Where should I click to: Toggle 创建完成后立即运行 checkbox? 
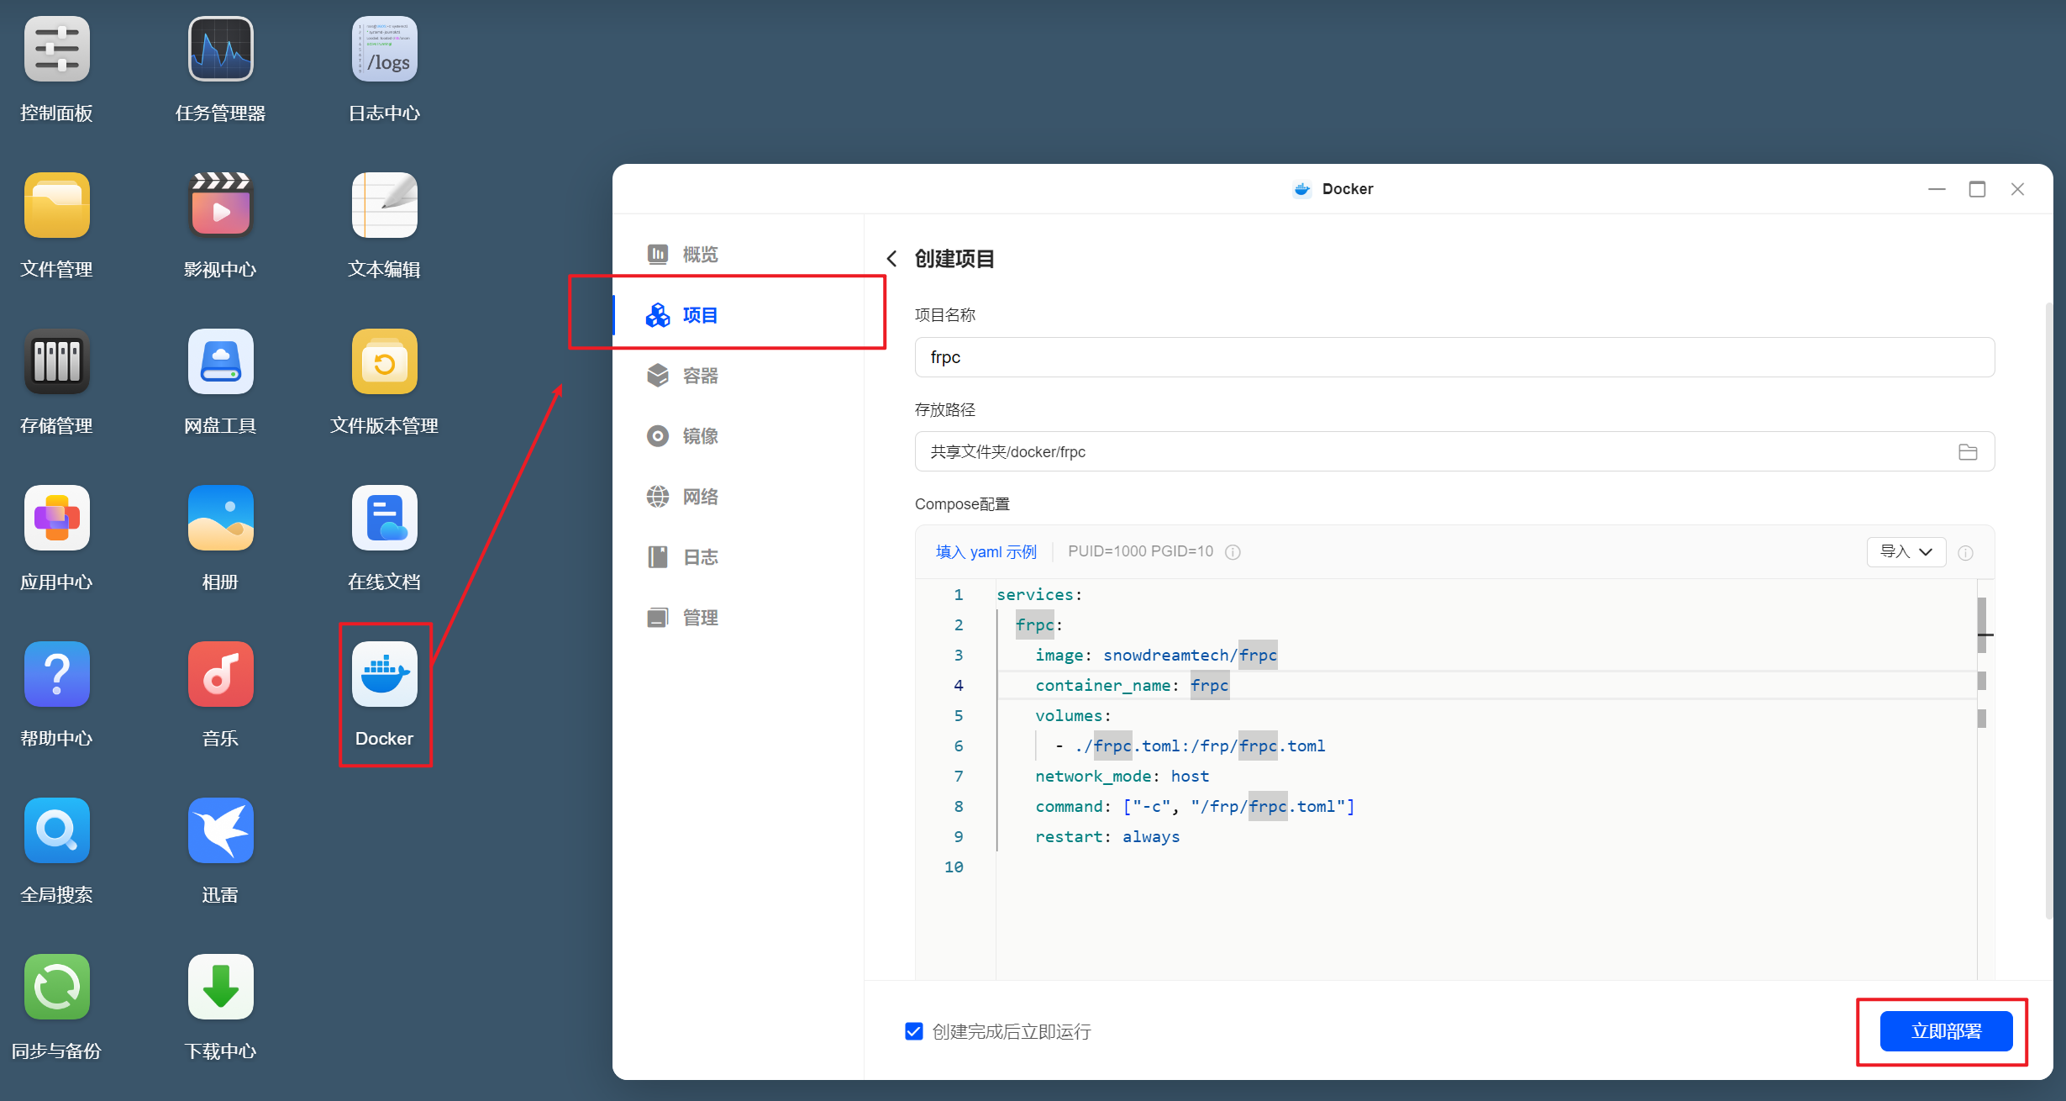[914, 1031]
